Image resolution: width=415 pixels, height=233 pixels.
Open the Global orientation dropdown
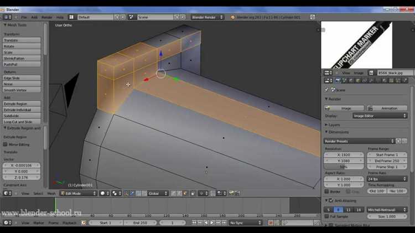click(x=158, y=193)
